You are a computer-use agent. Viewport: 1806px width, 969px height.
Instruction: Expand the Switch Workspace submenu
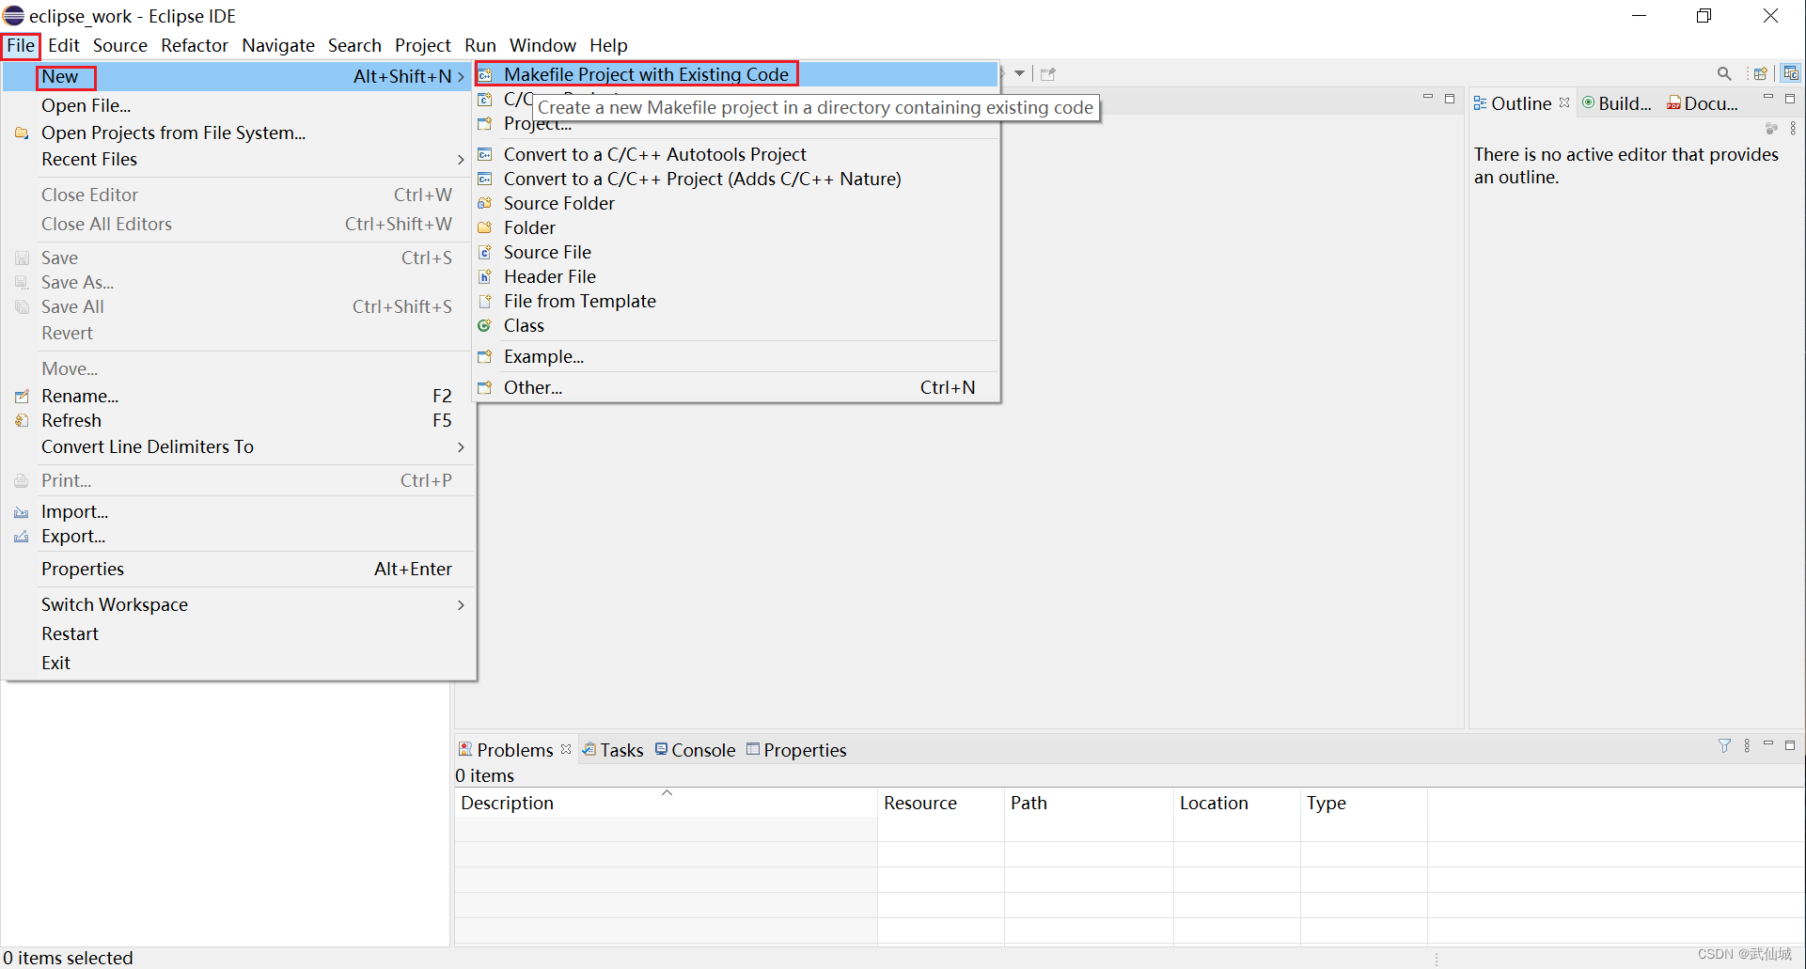pos(238,604)
